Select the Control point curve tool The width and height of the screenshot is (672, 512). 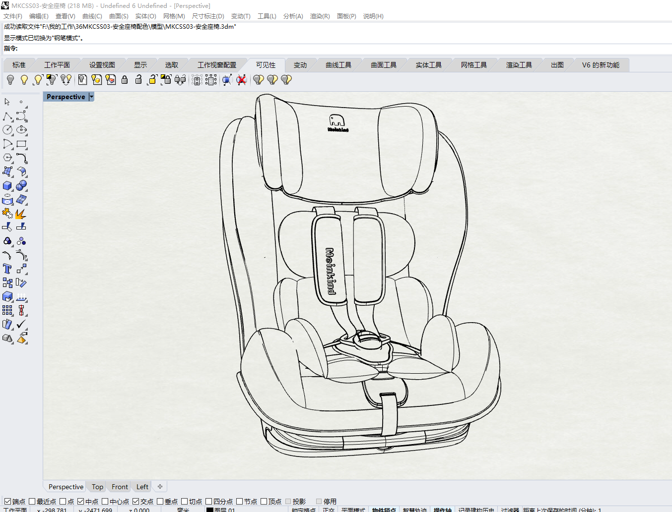coord(21,116)
